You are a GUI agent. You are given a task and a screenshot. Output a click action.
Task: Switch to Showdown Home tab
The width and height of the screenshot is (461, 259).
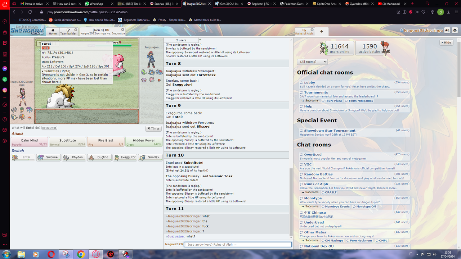[x=53, y=32]
